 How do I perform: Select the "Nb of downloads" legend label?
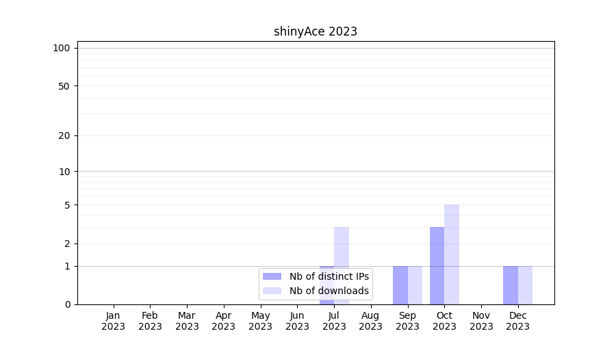(329, 291)
